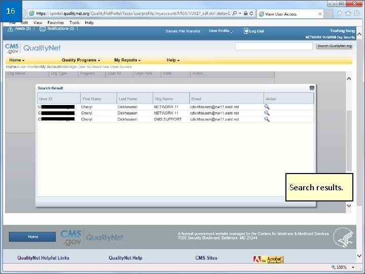Click the browser address bar URL
Screen dimensions: 365x274
[133, 14]
